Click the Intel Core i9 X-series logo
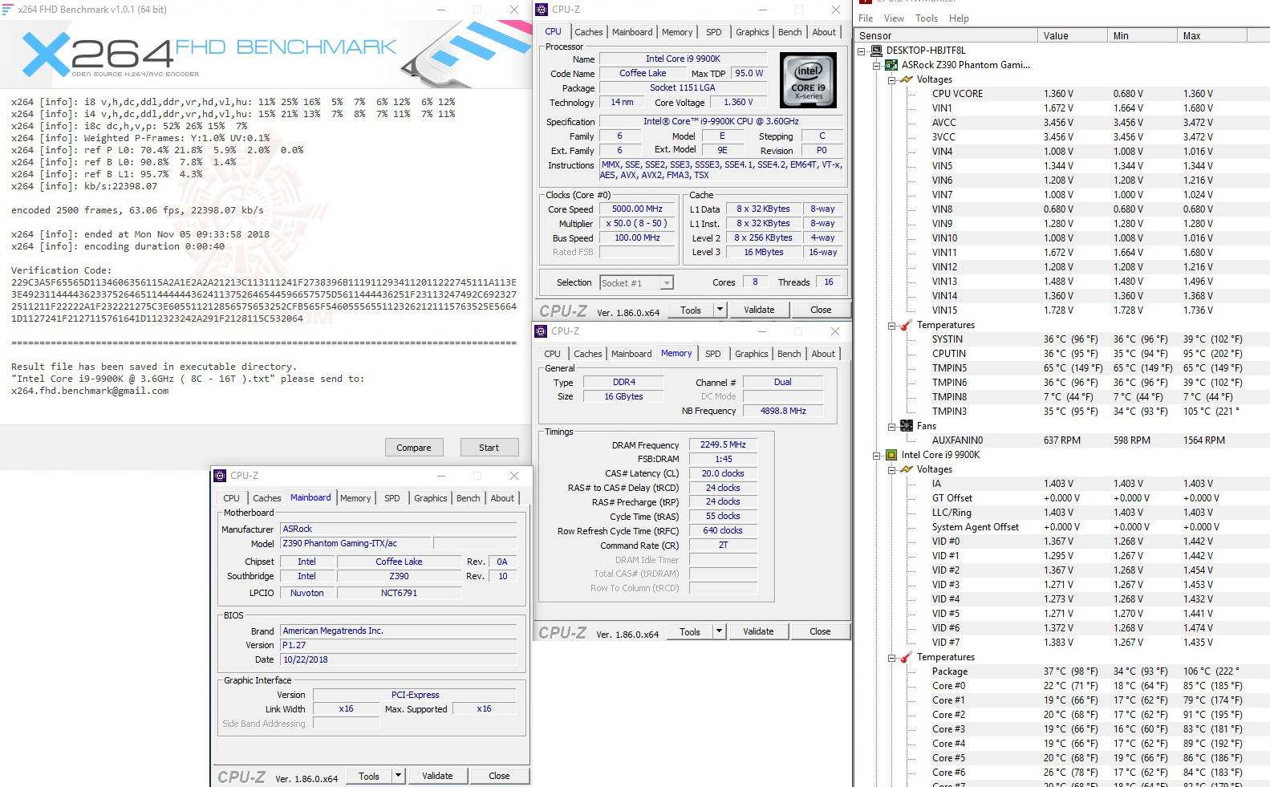Viewport: 1270px width, 787px height. [808, 80]
